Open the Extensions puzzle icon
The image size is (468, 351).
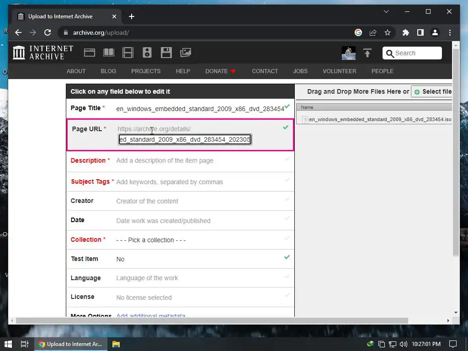tap(406, 32)
